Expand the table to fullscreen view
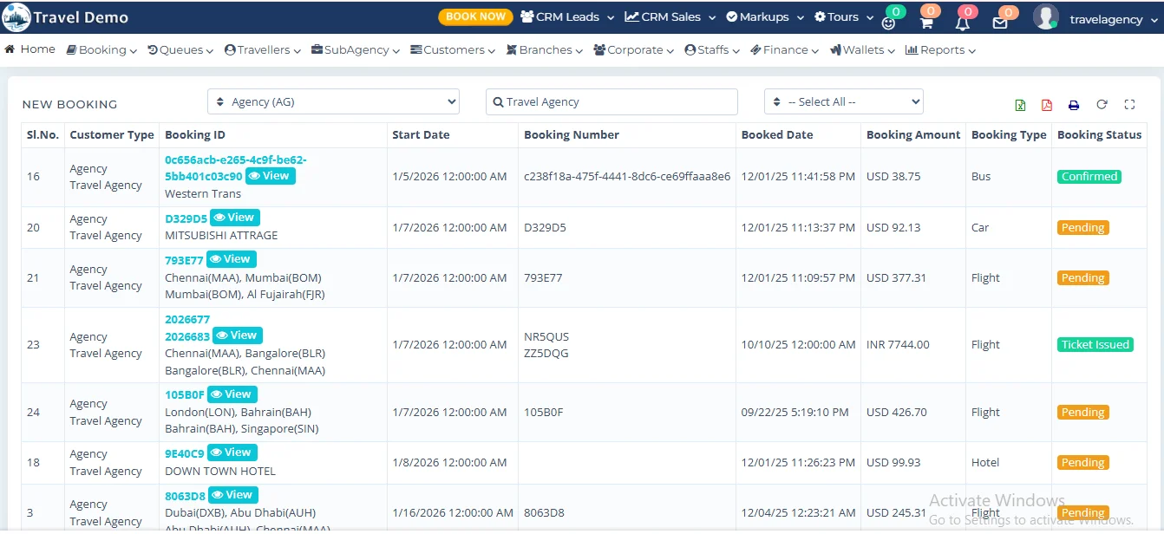This screenshot has height=534, width=1164. [1129, 104]
